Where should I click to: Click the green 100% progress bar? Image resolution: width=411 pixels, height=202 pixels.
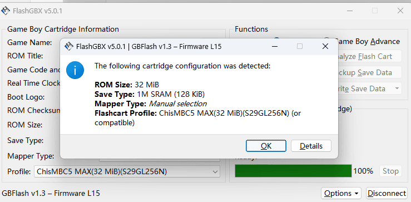[x=293, y=171]
